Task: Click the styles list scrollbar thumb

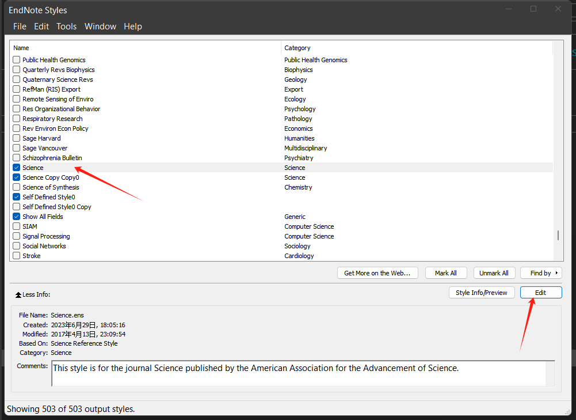Action: coord(558,236)
